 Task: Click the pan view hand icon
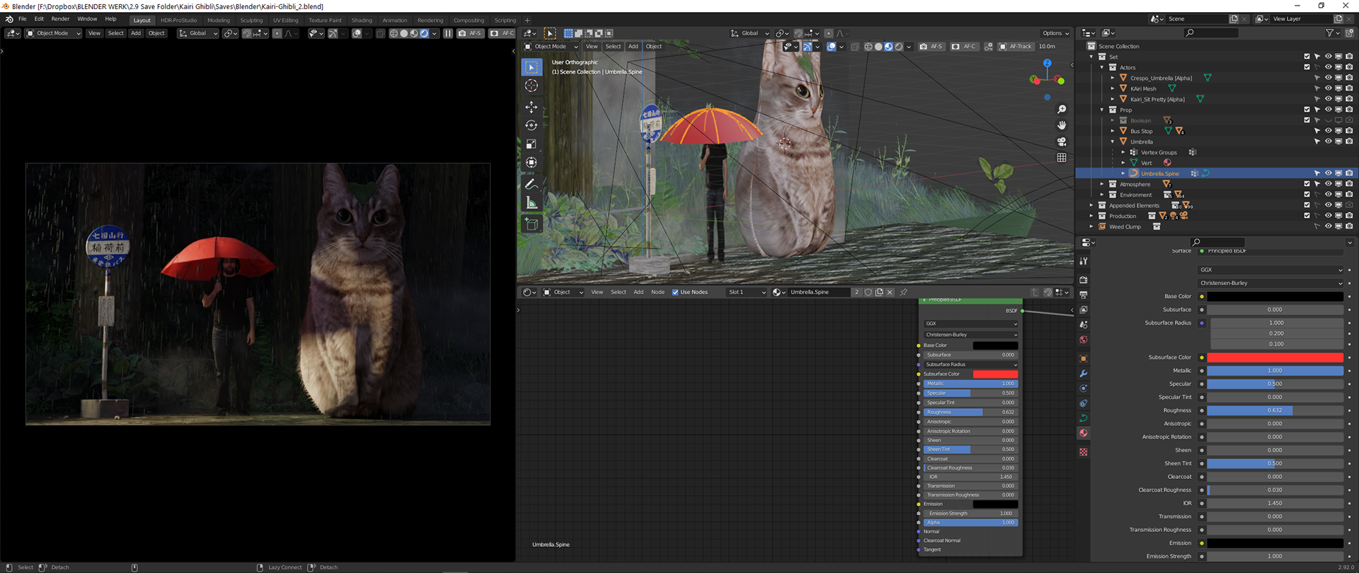click(1061, 125)
